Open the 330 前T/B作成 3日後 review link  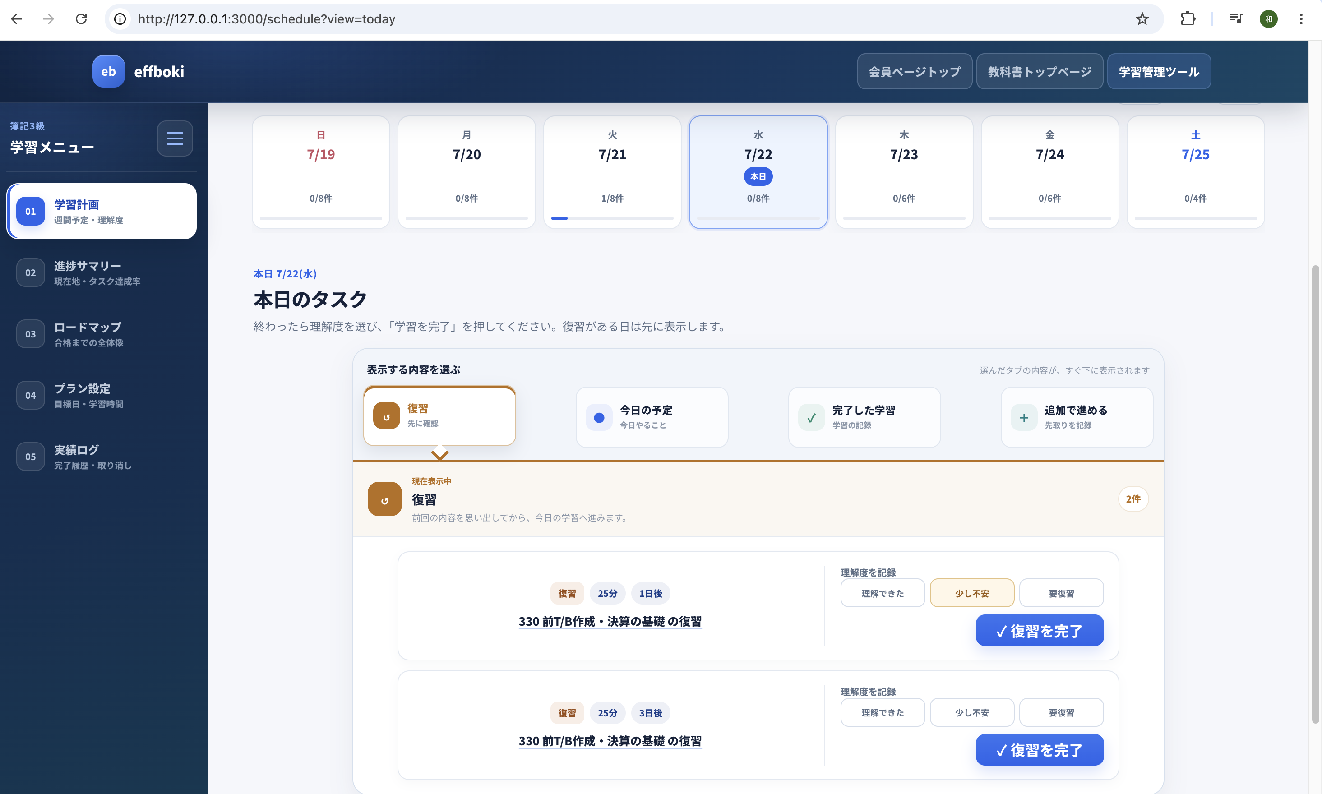pyautogui.click(x=610, y=741)
